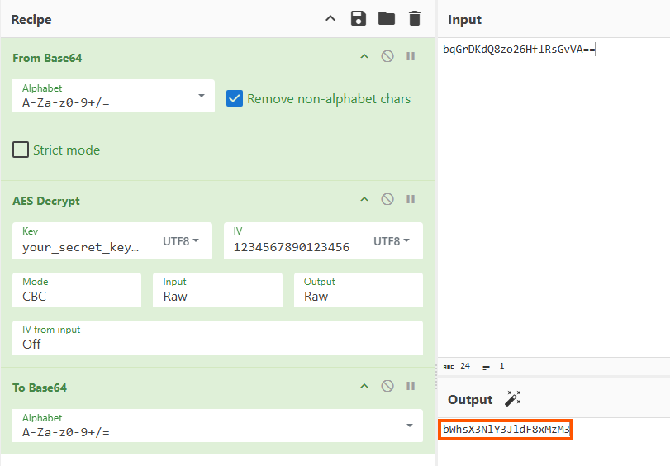Click the Input heading
Viewport: 670px width, 466px height.
[x=464, y=20]
